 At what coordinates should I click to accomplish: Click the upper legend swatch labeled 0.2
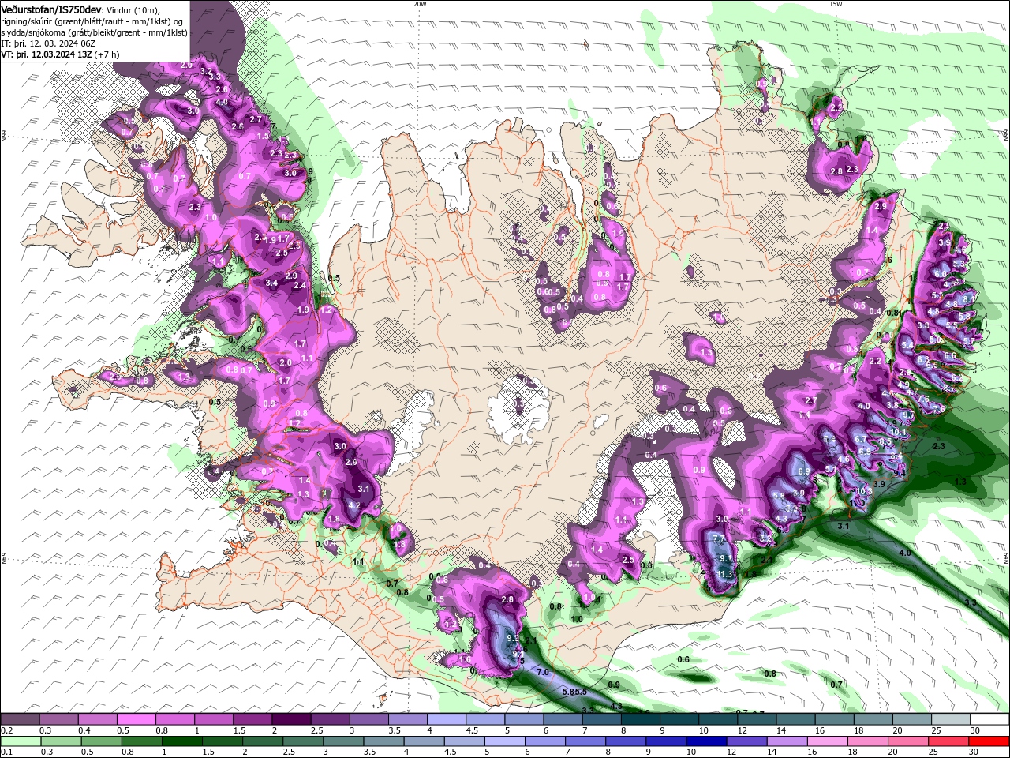(x=20, y=719)
